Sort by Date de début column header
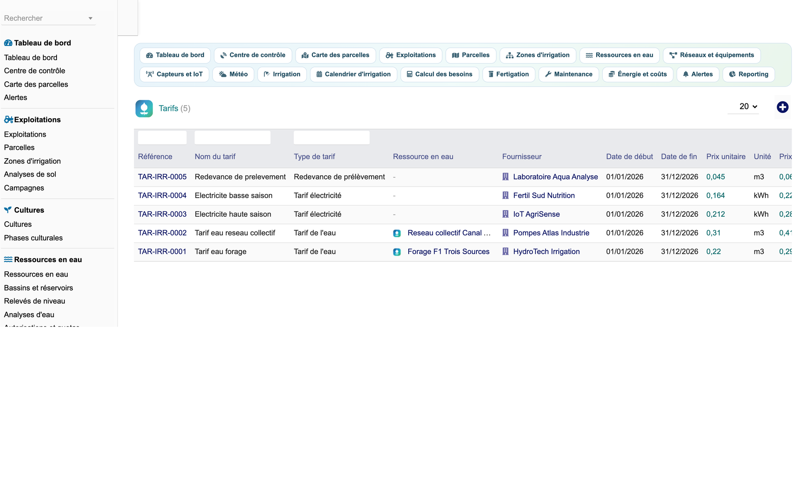This screenshot has height=500, width=809. tap(629, 157)
